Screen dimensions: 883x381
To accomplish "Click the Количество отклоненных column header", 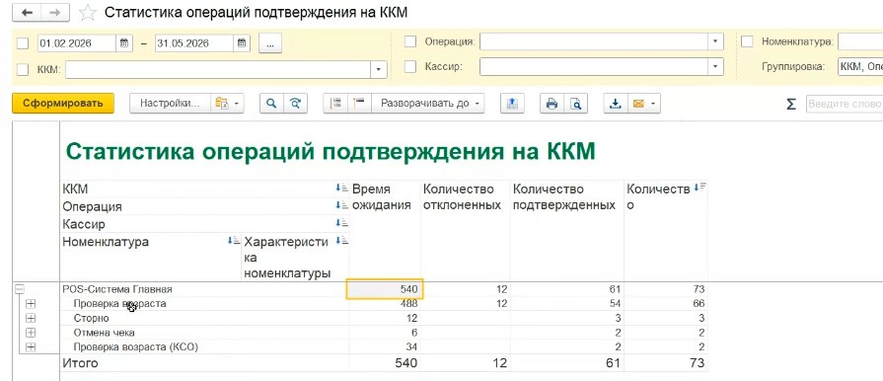I will click(x=463, y=196).
